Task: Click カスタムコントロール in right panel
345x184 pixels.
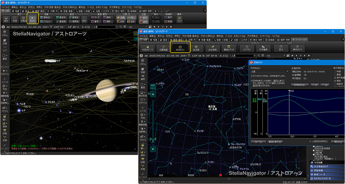Action: (327, 179)
